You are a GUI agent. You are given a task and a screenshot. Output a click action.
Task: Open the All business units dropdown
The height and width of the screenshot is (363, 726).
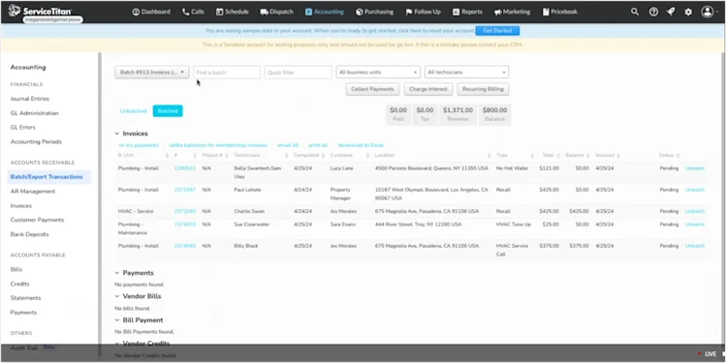coord(378,73)
